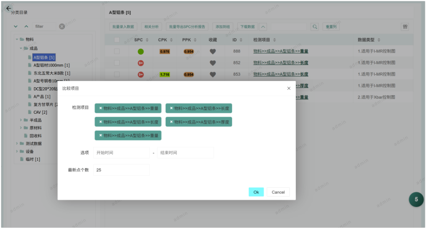Collapse the 物料 root folder

point(17,39)
